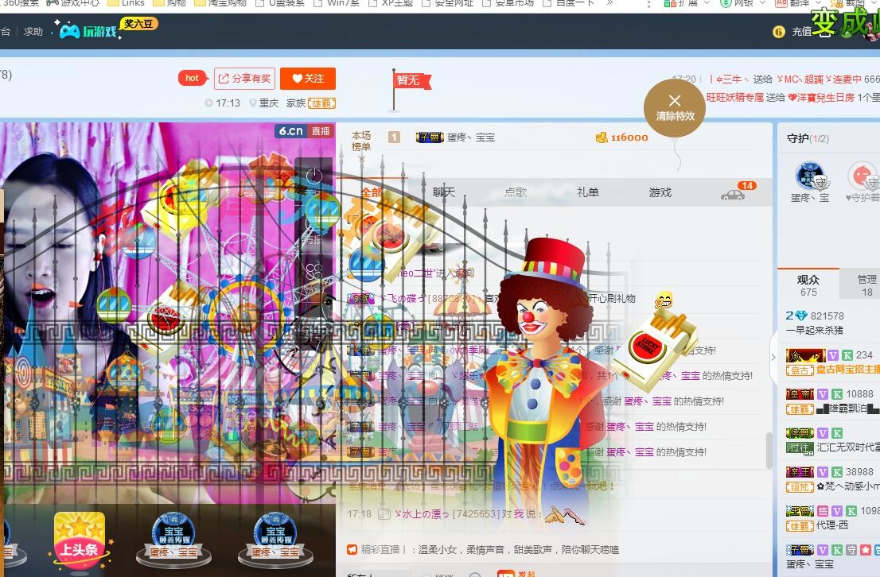The image size is (880, 577).
Task: Open the car entry icon with badge 14
Action: (x=732, y=195)
